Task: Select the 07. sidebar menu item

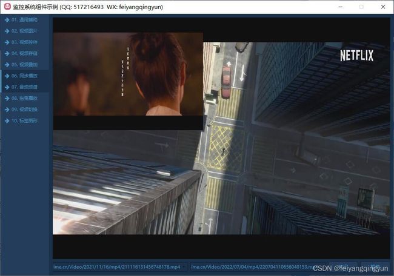Action: click(25, 87)
